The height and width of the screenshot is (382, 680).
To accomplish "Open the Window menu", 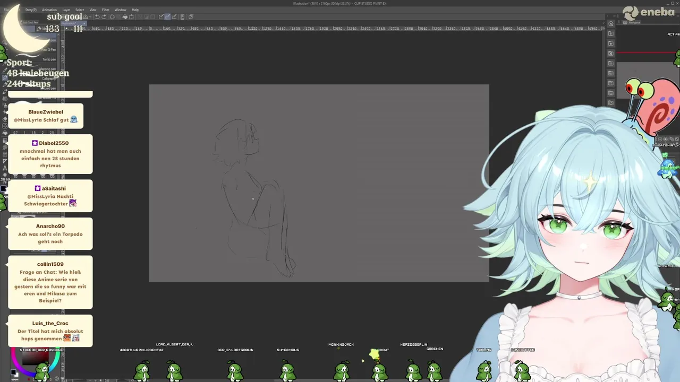I will [x=121, y=10].
